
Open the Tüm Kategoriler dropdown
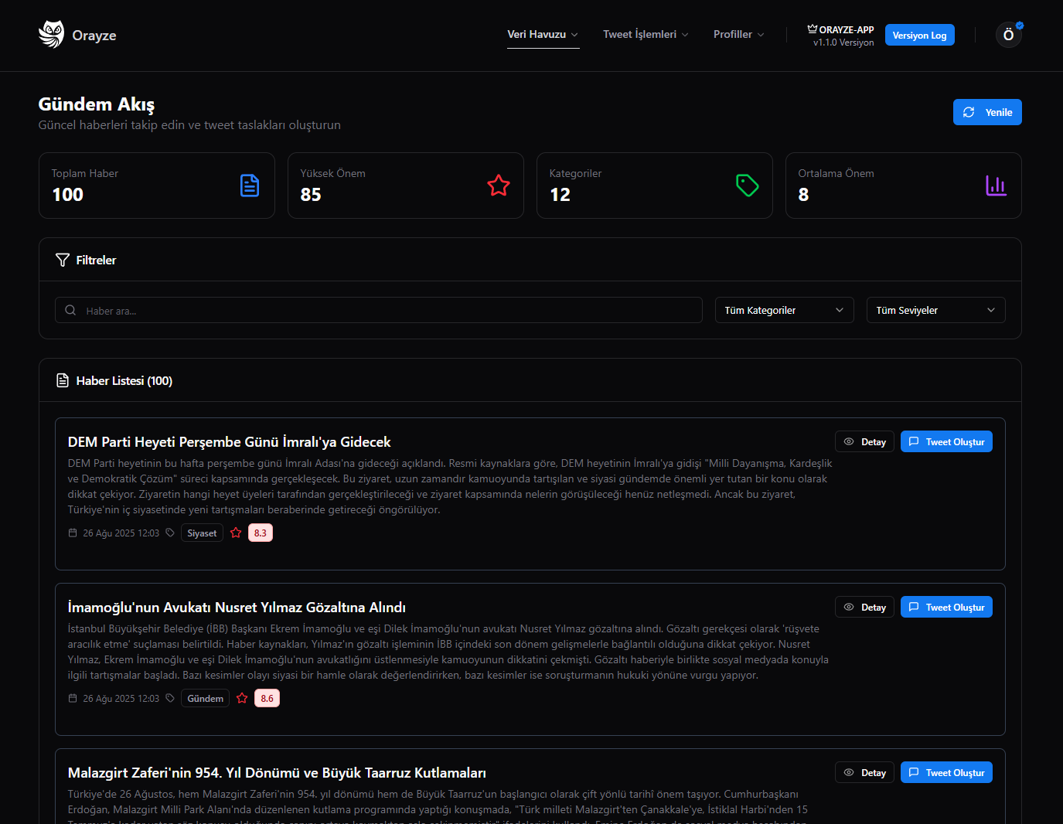(x=784, y=310)
